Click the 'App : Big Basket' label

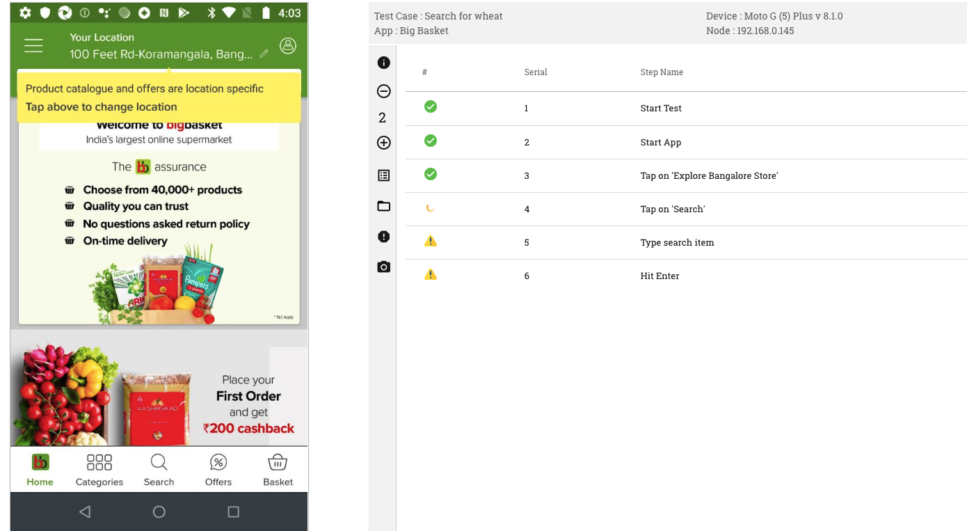point(411,31)
